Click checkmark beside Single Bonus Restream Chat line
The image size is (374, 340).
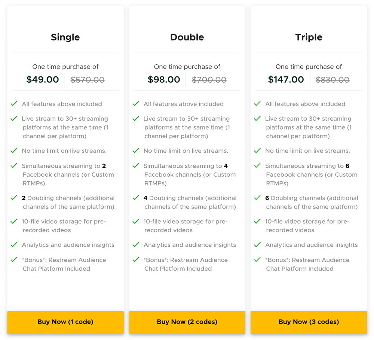pyautogui.click(x=14, y=259)
